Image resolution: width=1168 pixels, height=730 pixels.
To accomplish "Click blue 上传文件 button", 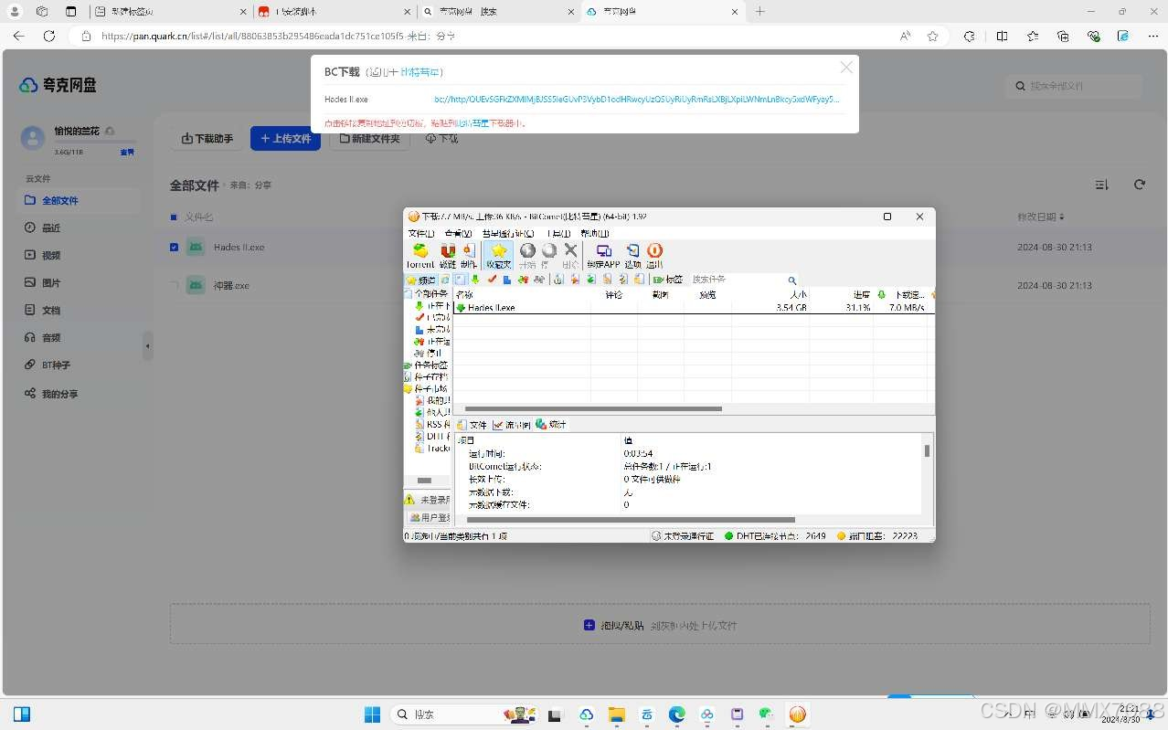I will (x=285, y=139).
